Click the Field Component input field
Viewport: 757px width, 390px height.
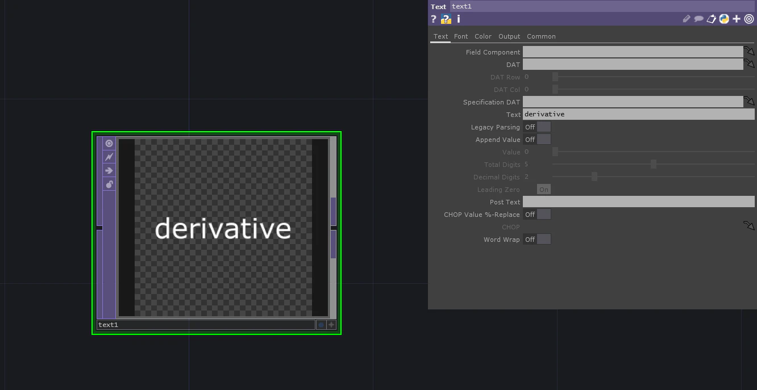click(633, 52)
